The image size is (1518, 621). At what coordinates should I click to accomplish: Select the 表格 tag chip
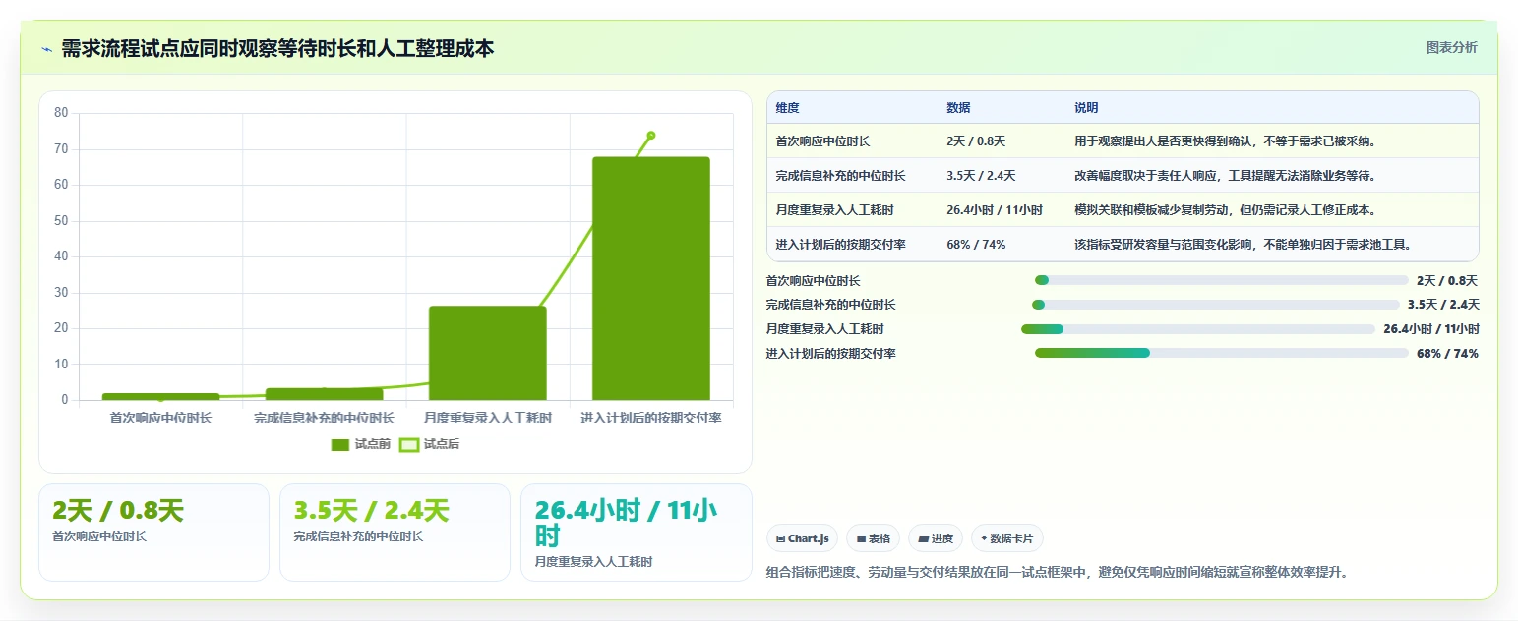pyautogui.click(x=874, y=538)
